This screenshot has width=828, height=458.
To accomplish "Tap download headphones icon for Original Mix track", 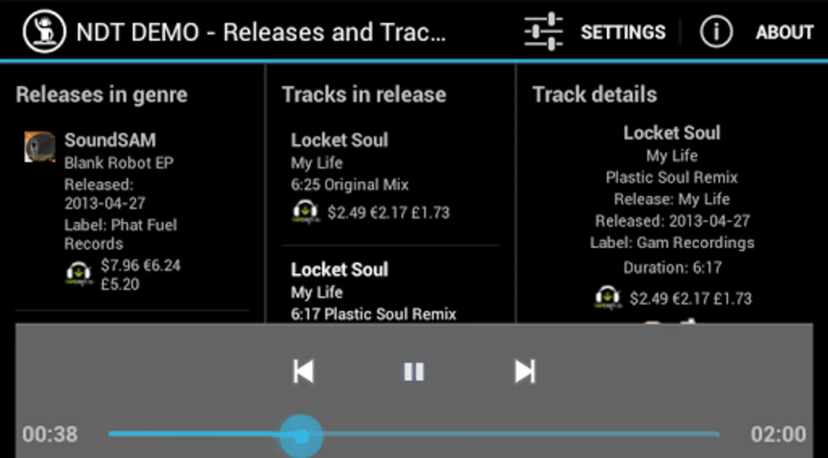I will tap(306, 212).
